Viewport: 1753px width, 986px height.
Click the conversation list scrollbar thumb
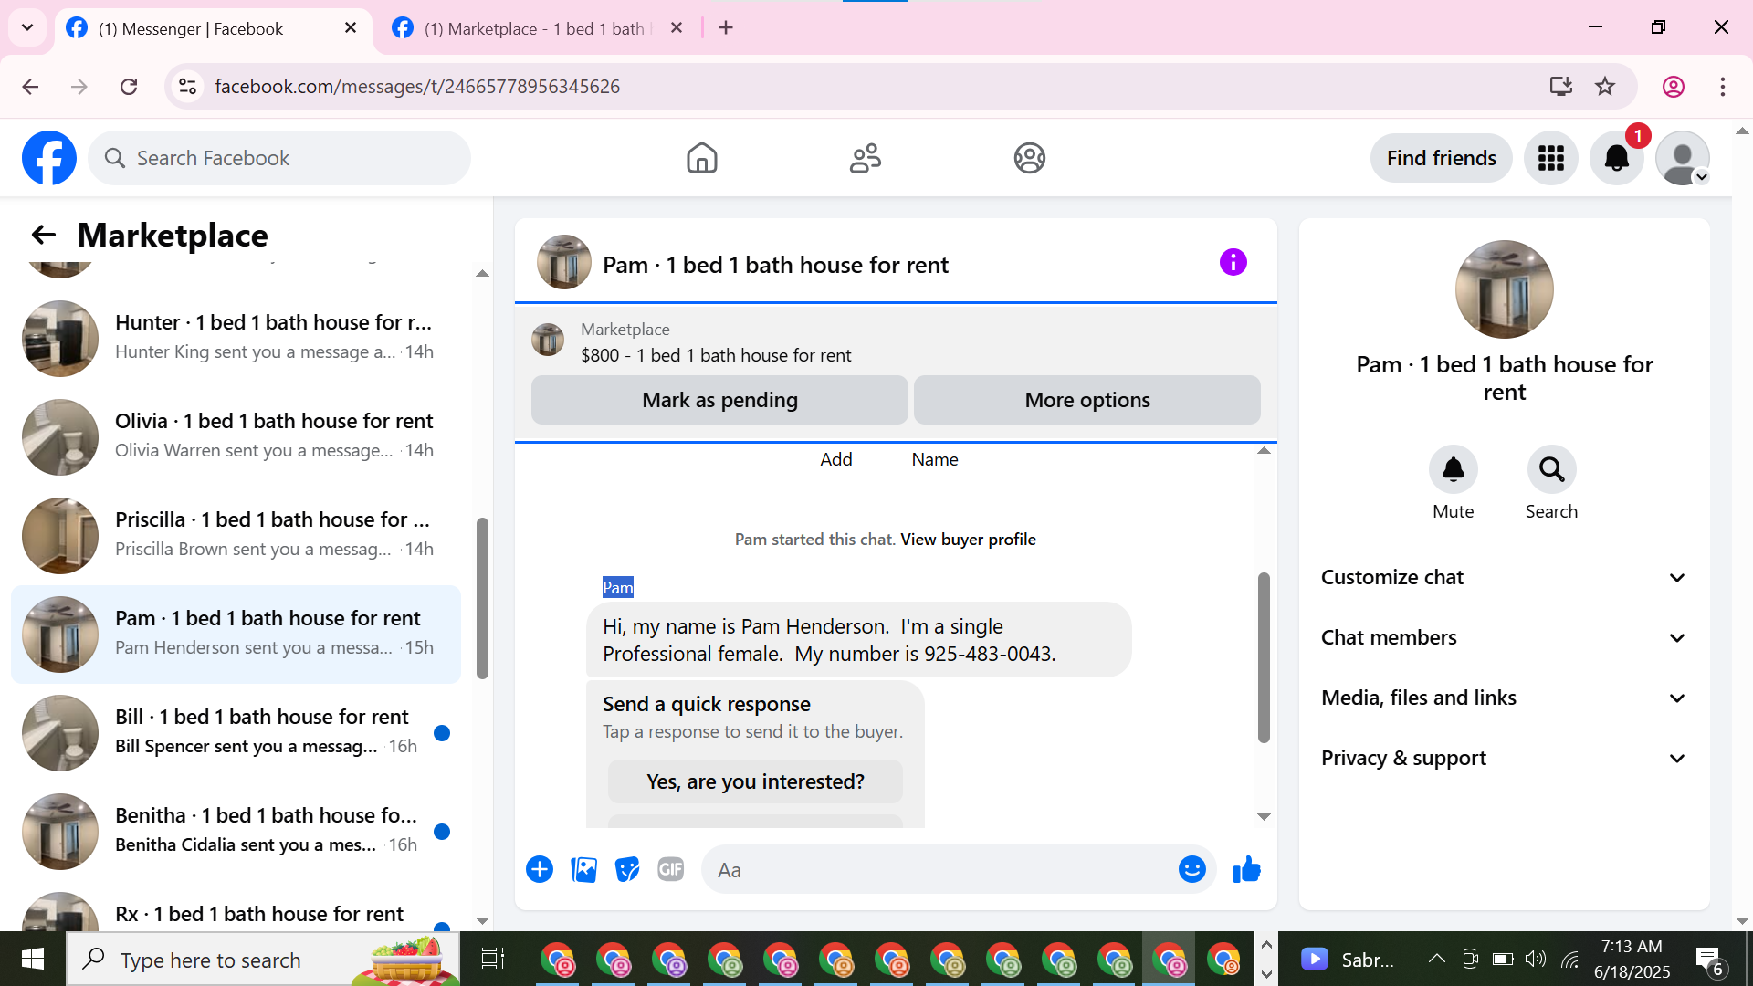pos(482,598)
